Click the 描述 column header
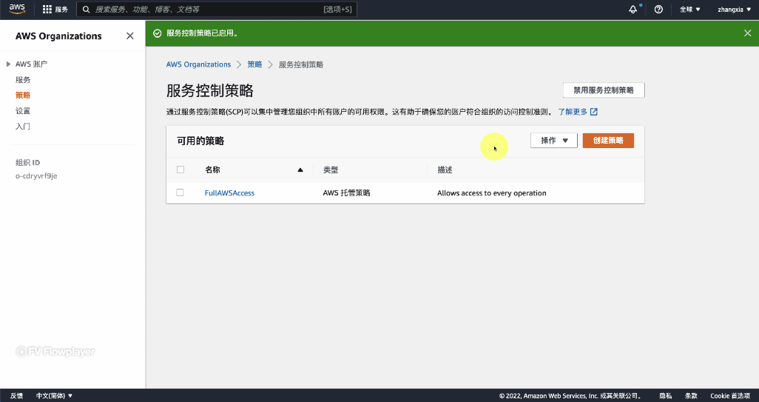This screenshot has height=402, width=759. coord(445,170)
